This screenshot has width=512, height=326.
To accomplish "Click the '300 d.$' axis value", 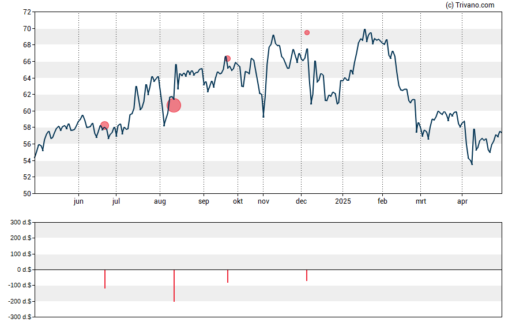I will point(21,223).
